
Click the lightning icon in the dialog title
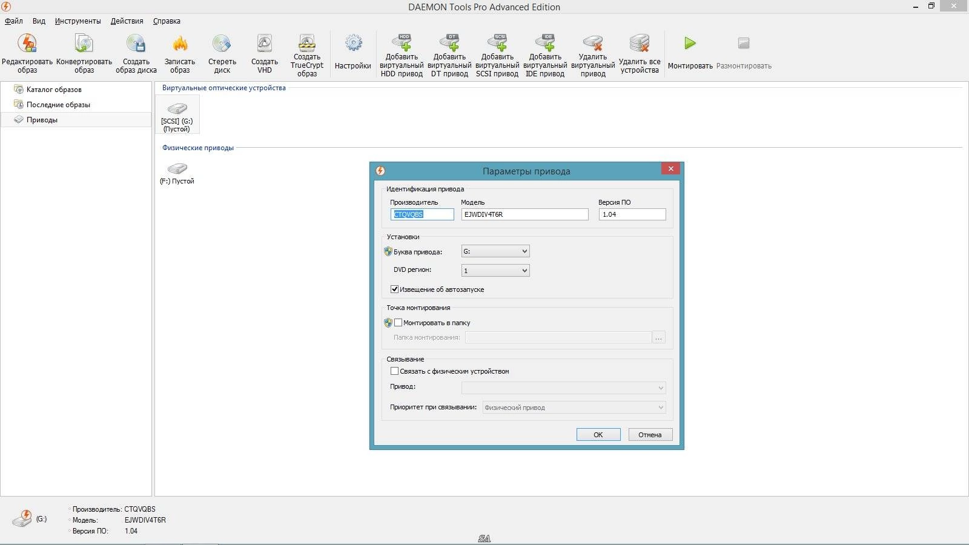click(x=380, y=171)
